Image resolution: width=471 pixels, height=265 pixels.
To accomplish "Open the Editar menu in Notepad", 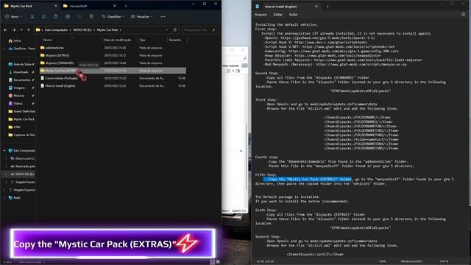I will [x=278, y=15].
